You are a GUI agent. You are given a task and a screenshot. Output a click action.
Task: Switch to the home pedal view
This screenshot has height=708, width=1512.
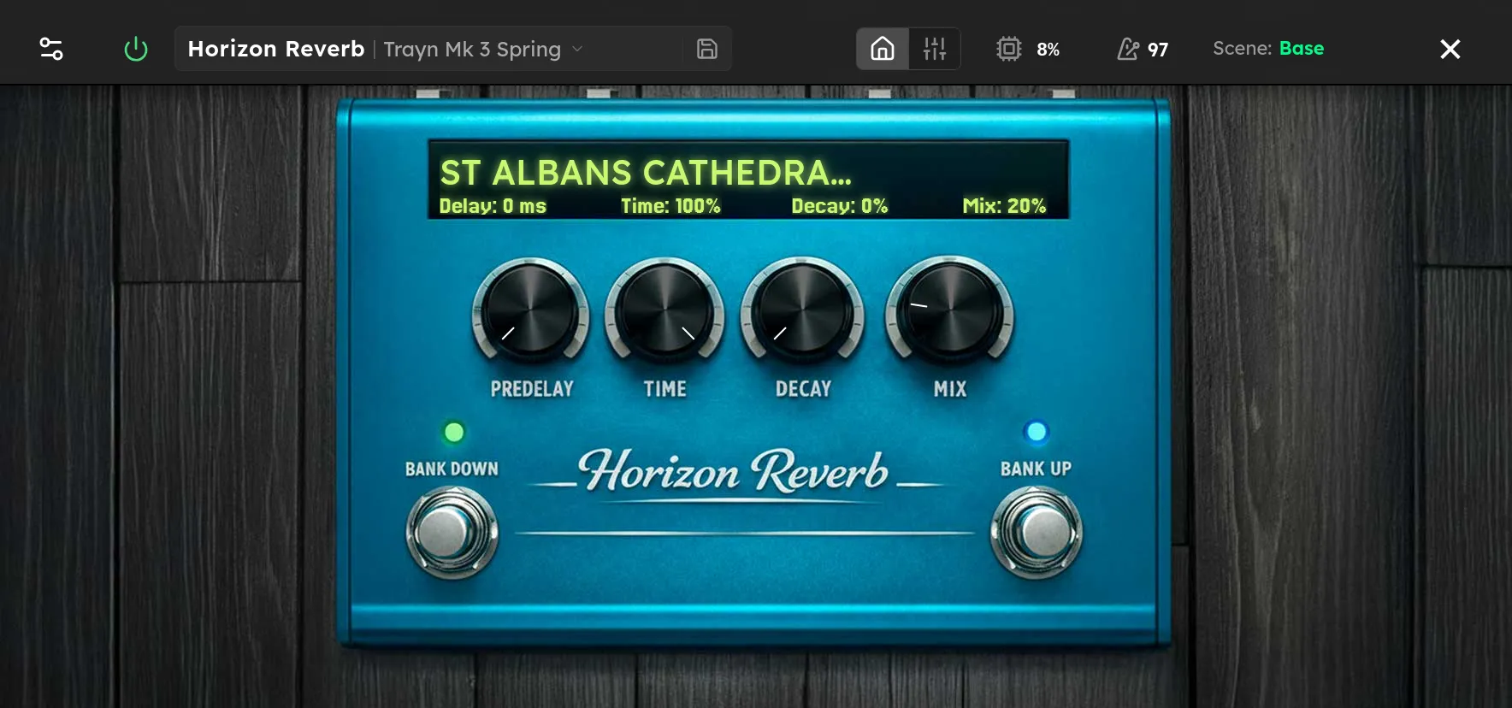tap(883, 49)
